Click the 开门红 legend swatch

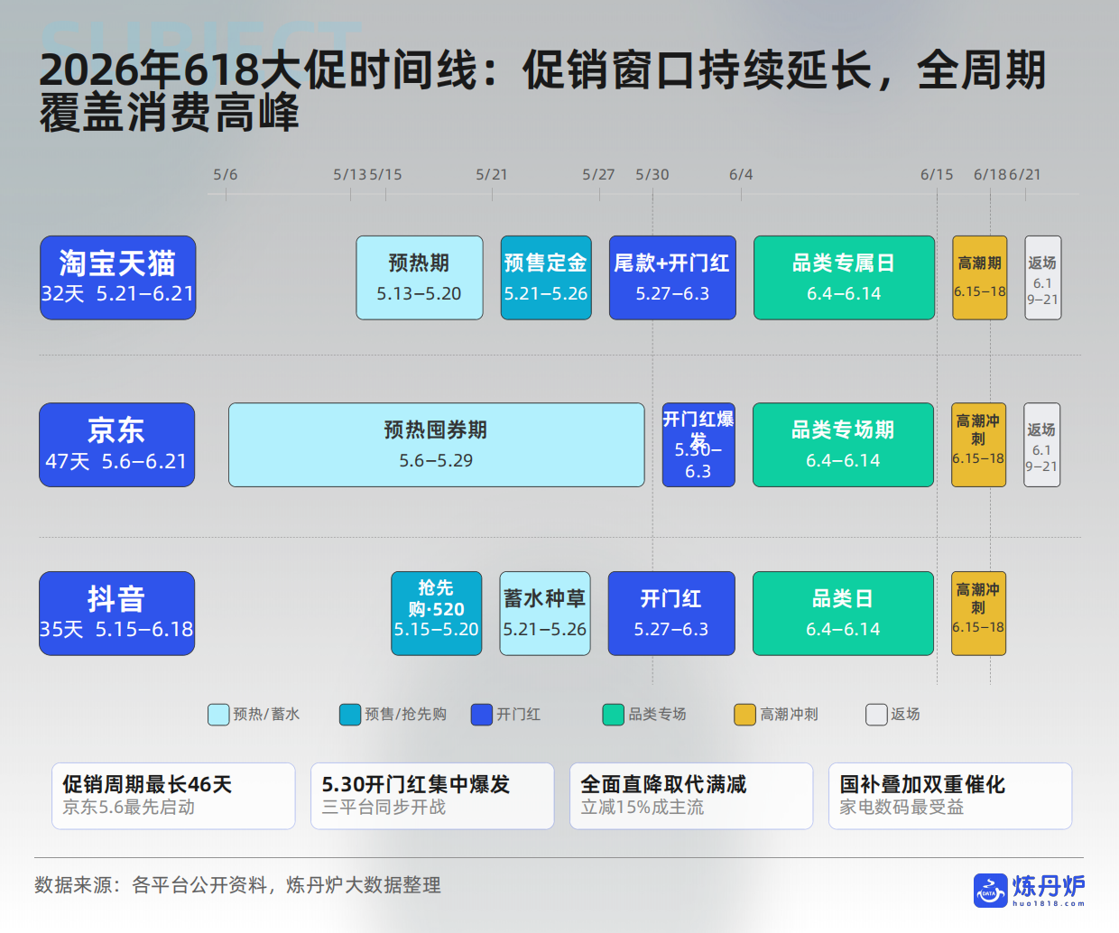[x=482, y=715]
